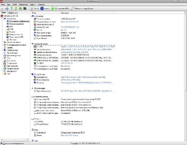Switch to the Меню tab
187x145 pixels.
(x=4, y=12)
